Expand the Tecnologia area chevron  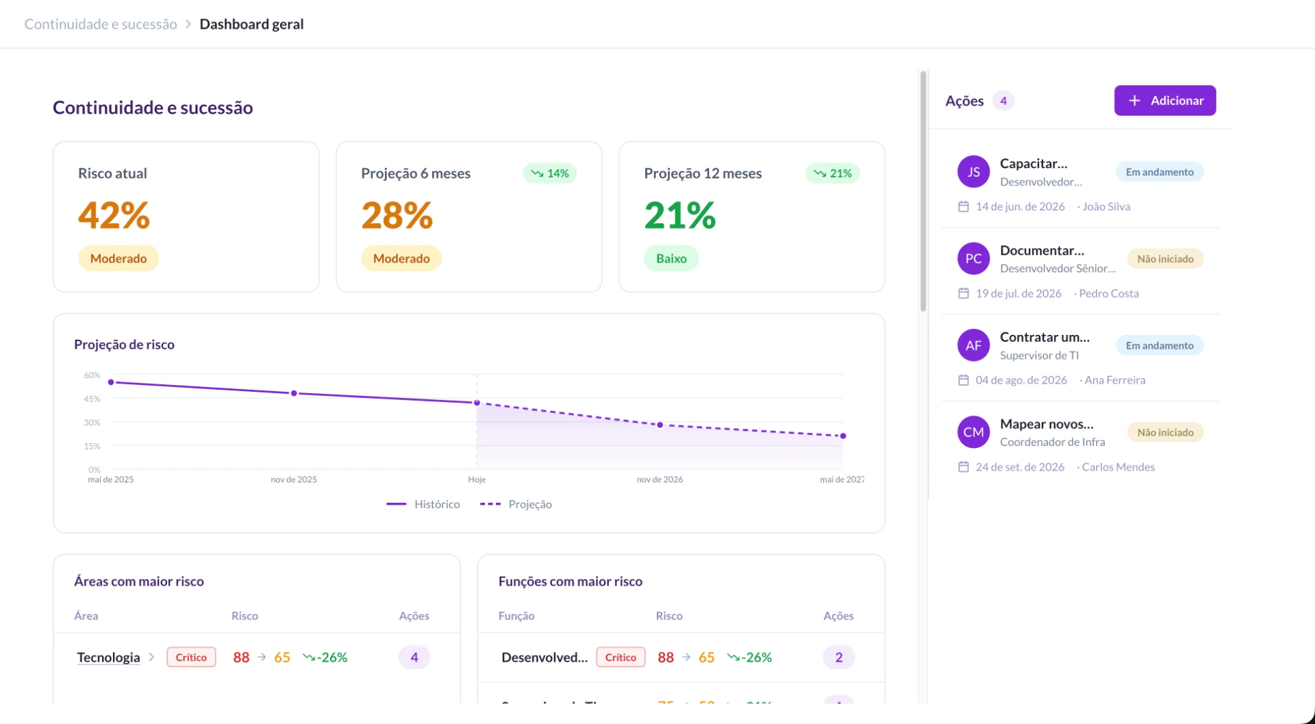coord(151,658)
